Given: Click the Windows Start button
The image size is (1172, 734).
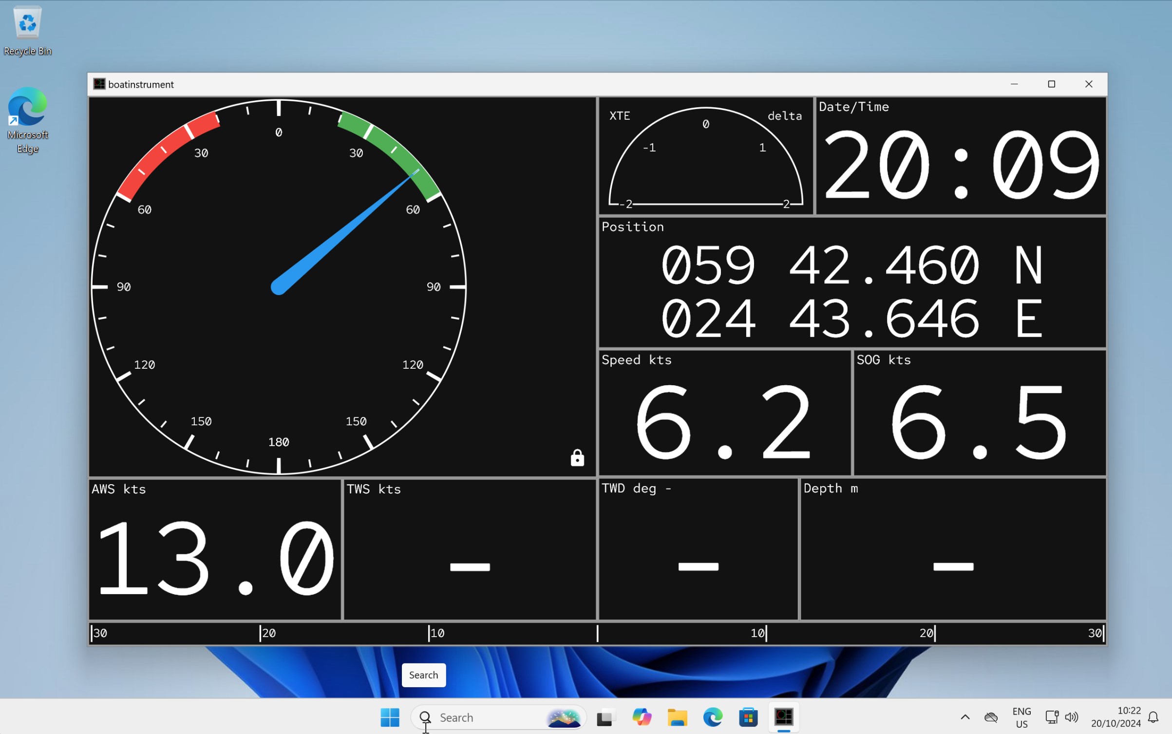Looking at the screenshot, I should click(390, 717).
